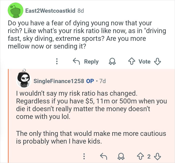Open SingleFinance1258's sunglasses avatar
The height and width of the screenshot is (163, 175).
[x=23, y=80]
